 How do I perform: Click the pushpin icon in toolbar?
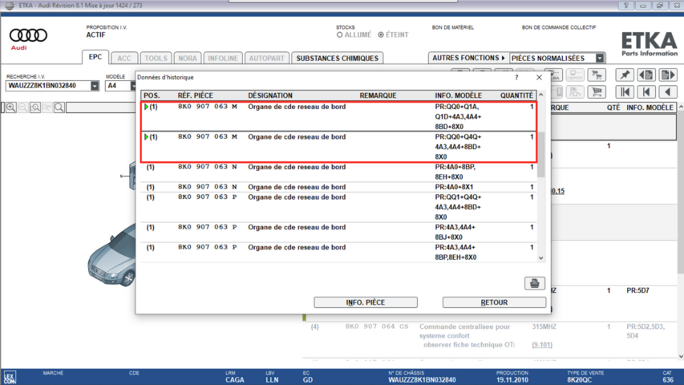(625, 75)
